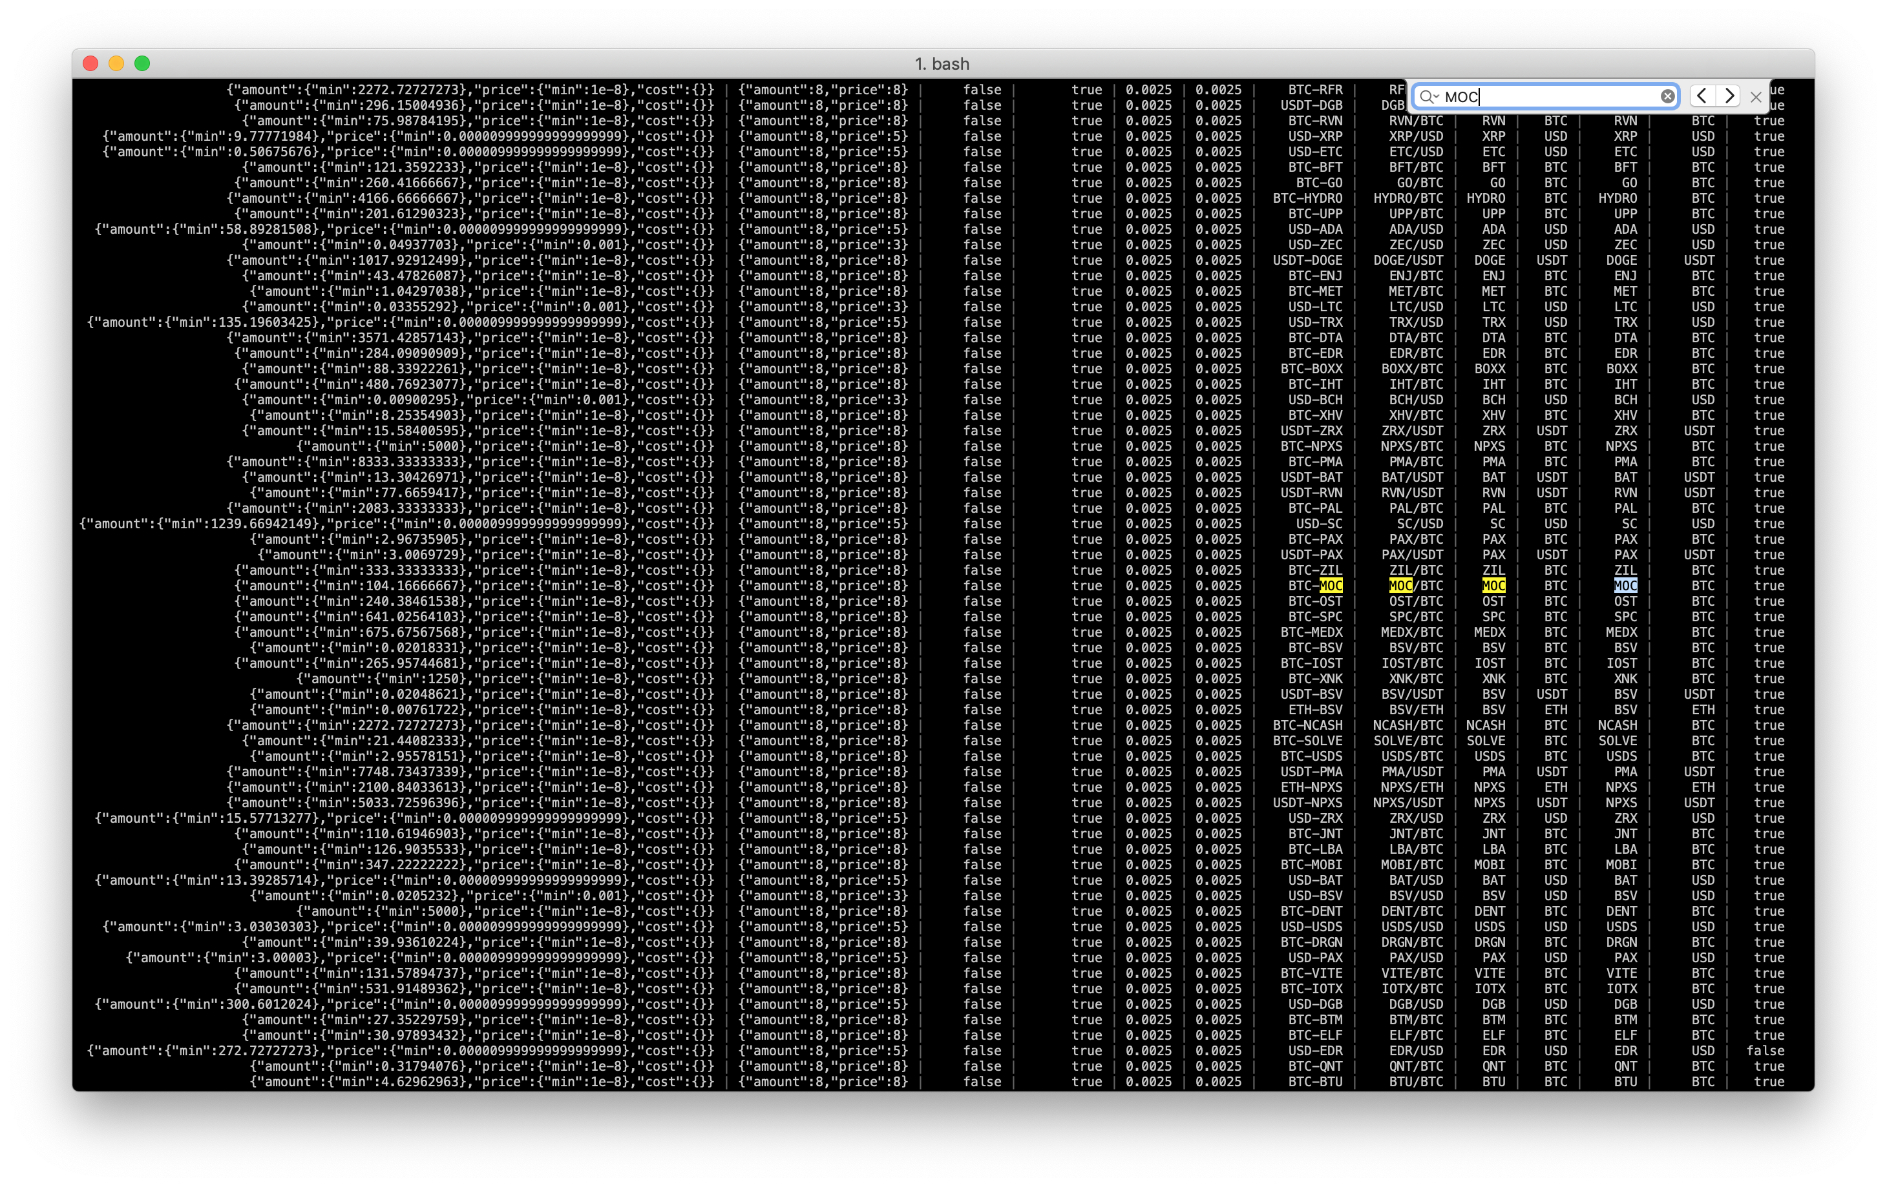Click the '1. bash' window title
Screen dimensions: 1887x1187
click(x=942, y=63)
